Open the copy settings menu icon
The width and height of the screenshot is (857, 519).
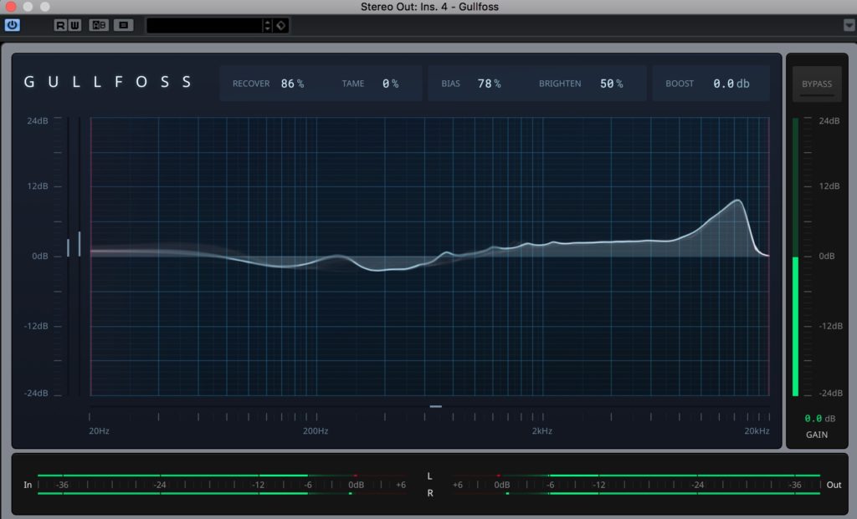pyautogui.click(x=124, y=25)
